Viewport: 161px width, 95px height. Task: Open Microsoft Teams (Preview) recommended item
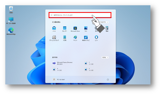click(62, 63)
